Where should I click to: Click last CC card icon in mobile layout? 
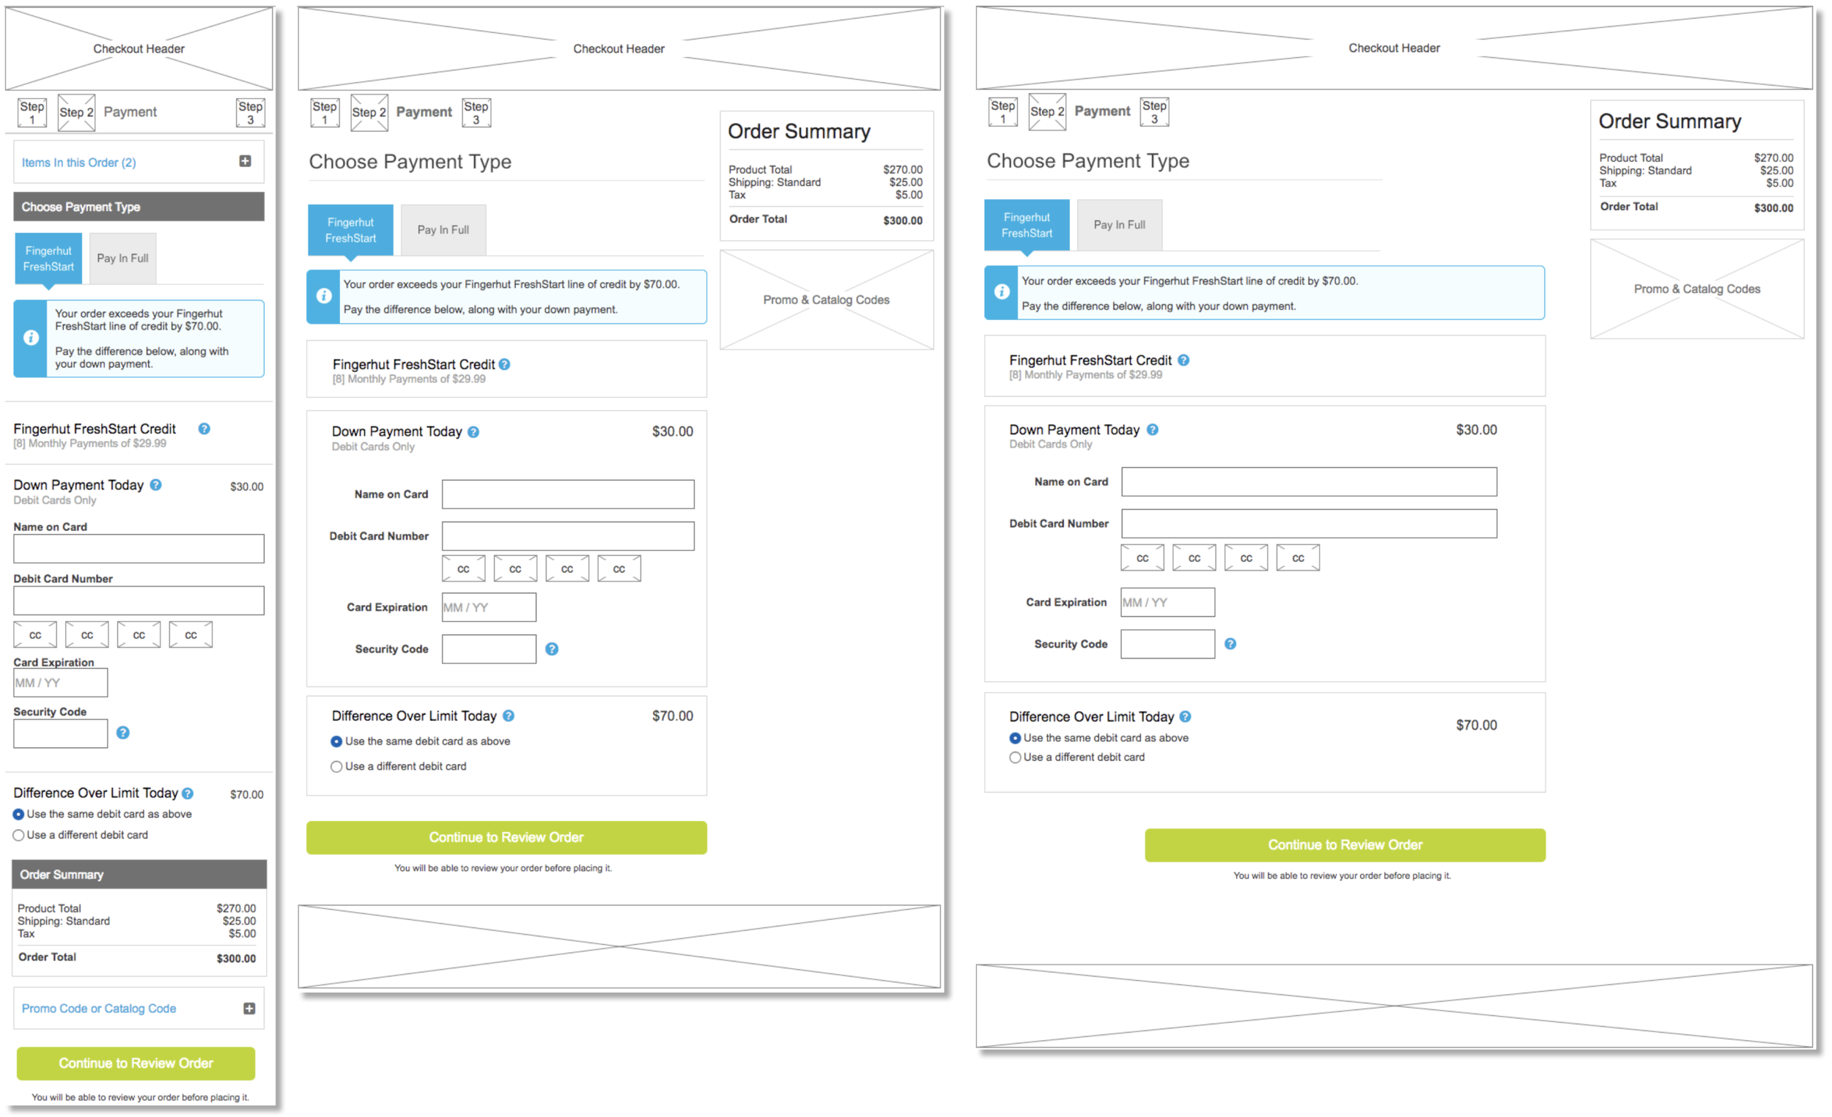coord(191,635)
